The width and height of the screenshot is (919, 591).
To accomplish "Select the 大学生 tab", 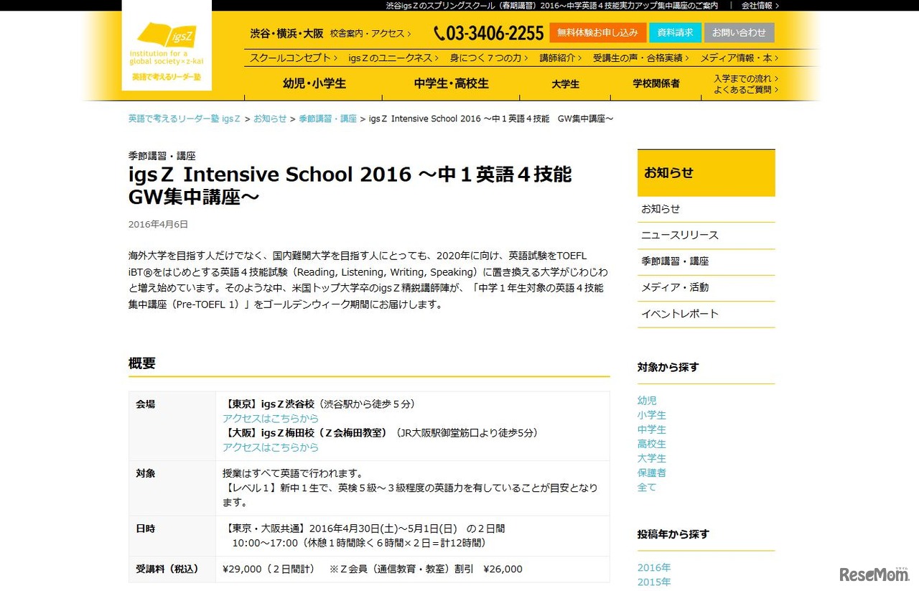I will click(x=565, y=83).
